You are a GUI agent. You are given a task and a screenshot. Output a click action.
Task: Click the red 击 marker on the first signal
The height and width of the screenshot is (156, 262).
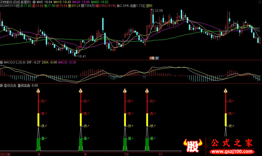tap(43, 113)
